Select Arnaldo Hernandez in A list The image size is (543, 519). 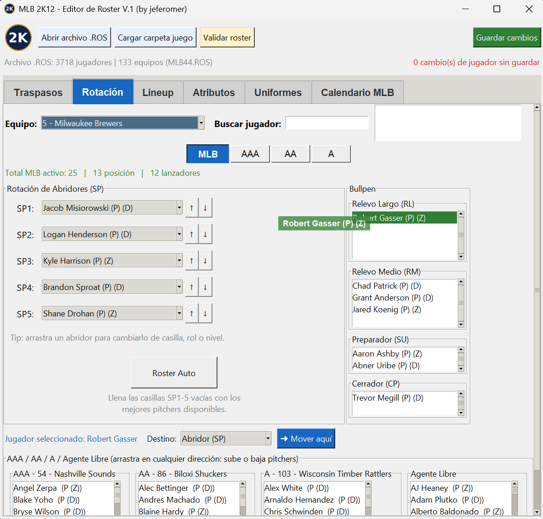tap(314, 499)
